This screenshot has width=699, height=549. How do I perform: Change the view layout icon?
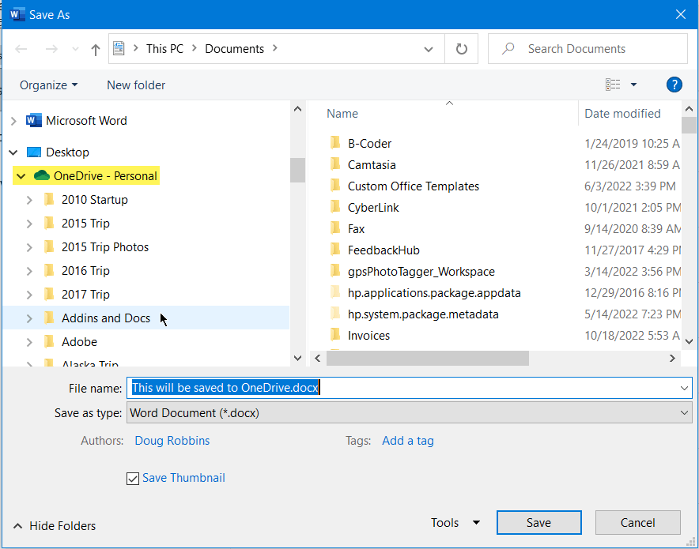613,85
